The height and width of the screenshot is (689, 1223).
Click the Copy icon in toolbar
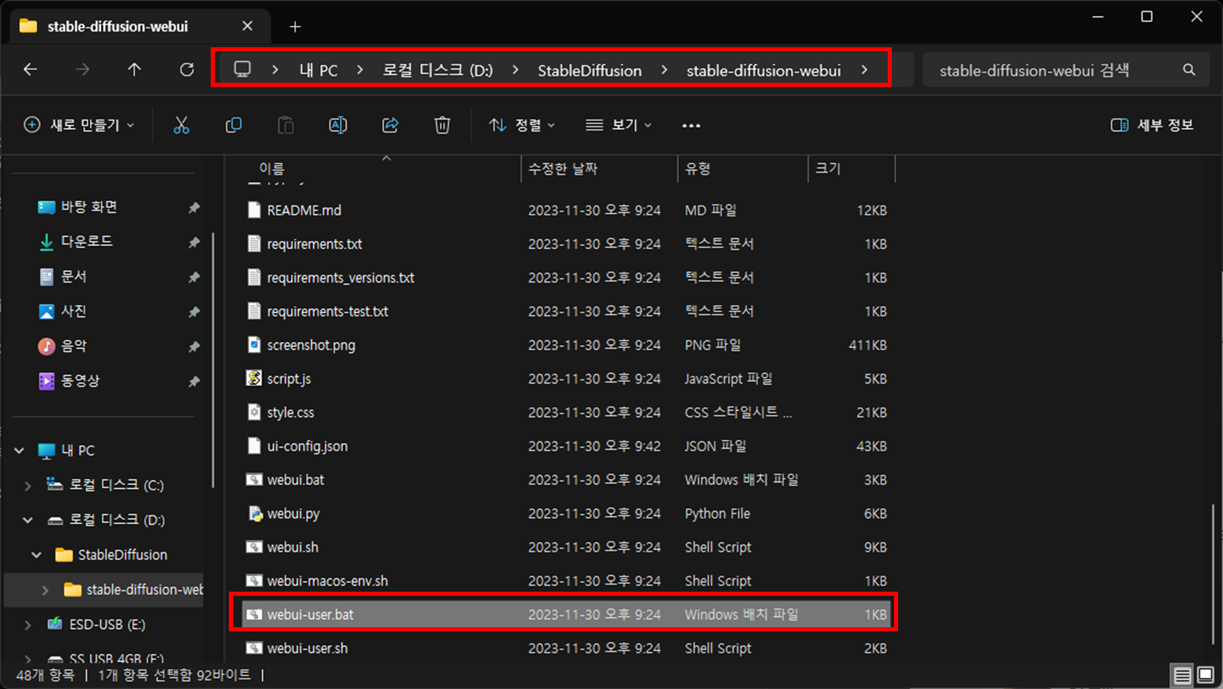pyautogui.click(x=234, y=125)
